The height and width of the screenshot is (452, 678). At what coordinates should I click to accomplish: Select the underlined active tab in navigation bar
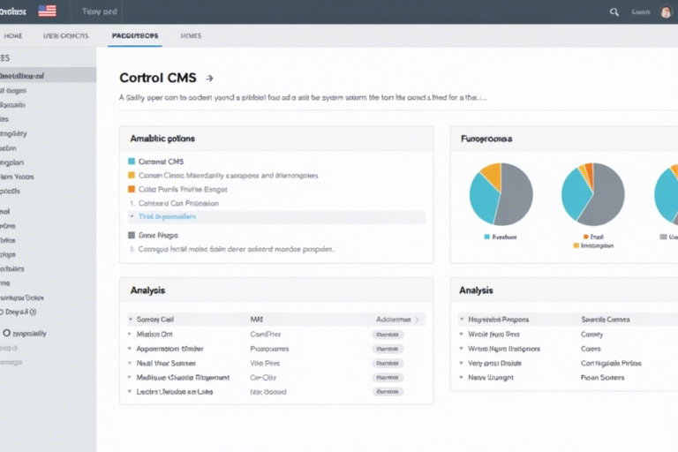click(135, 36)
